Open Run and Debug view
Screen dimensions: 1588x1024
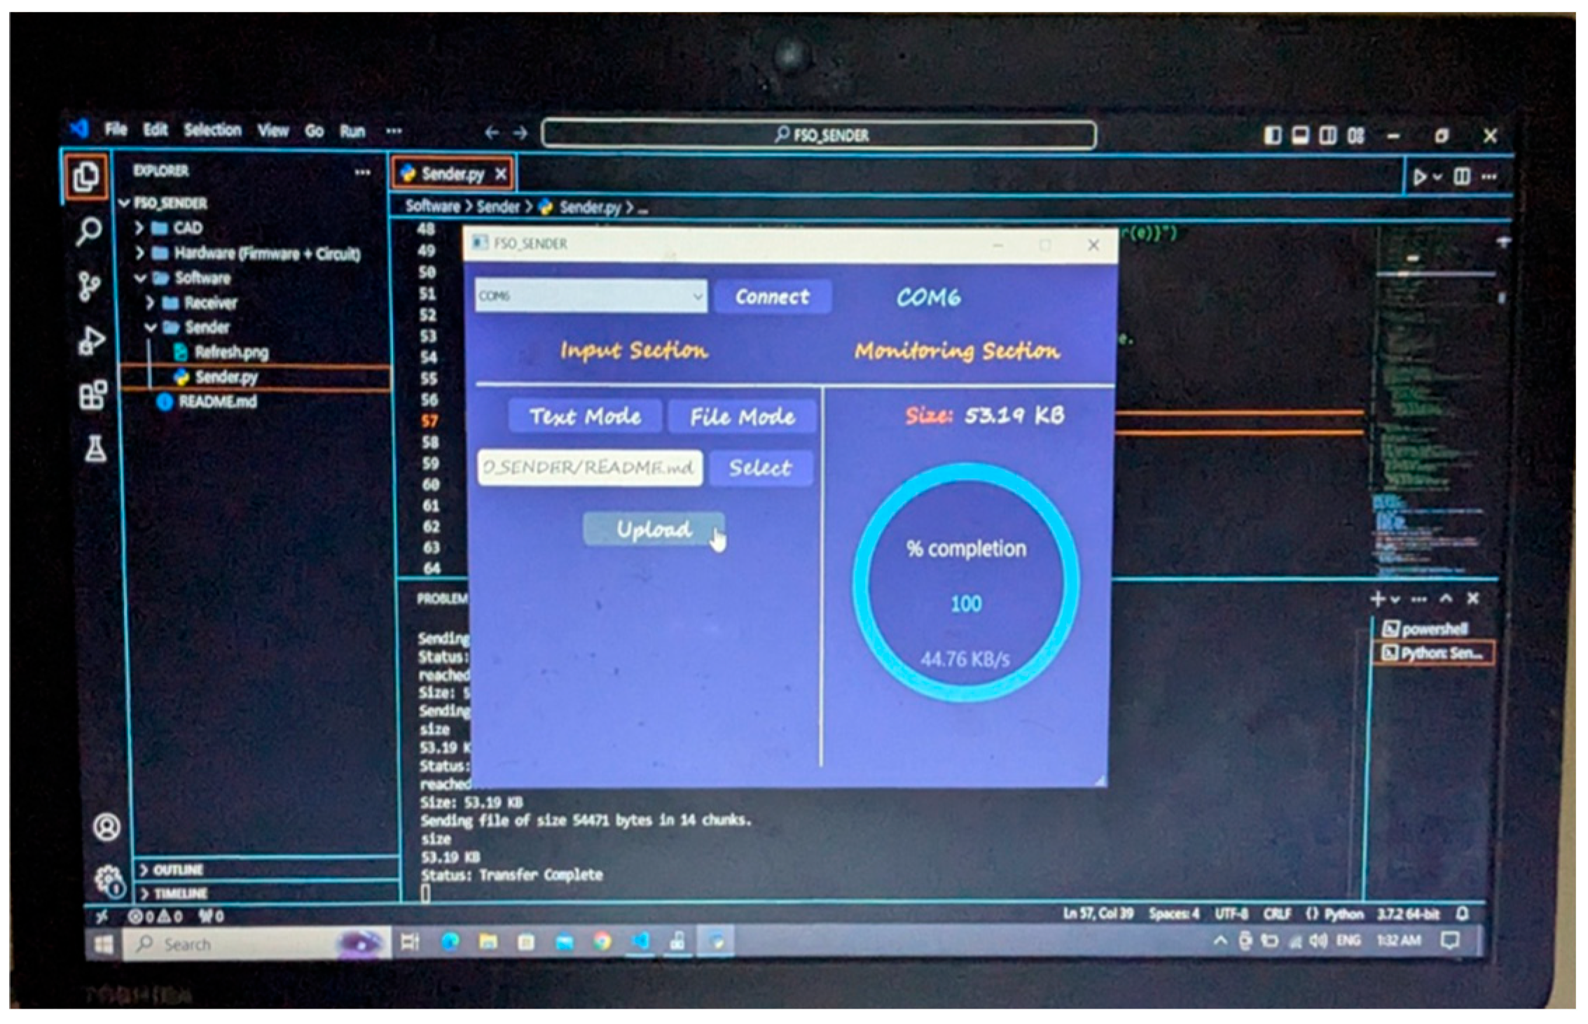coord(91,341)
